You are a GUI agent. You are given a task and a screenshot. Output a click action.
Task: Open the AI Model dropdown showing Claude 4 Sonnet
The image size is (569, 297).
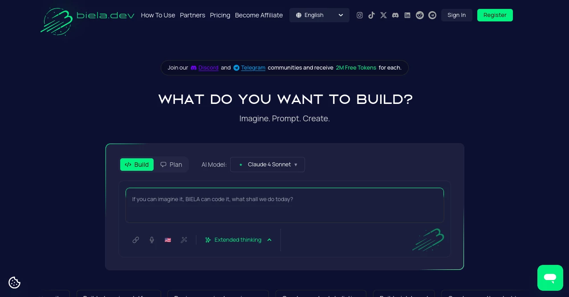coord(267,164)
